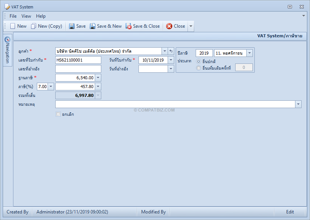Viewport: 310px width, 220px height.
Task: Click the New text button
Action: pos(22,26)
